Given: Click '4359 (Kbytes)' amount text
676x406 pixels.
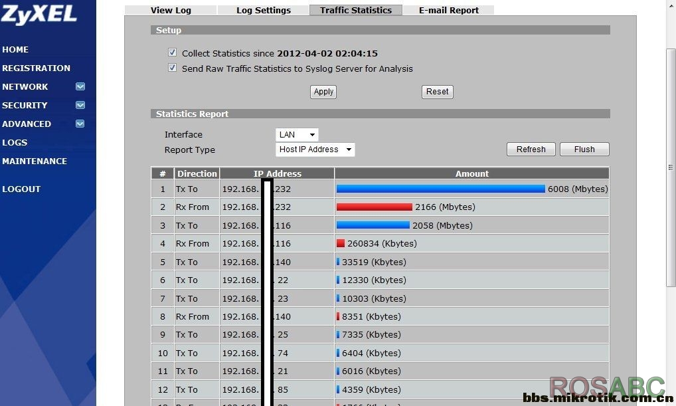Looking at the screenshot, I should [371, 389].
